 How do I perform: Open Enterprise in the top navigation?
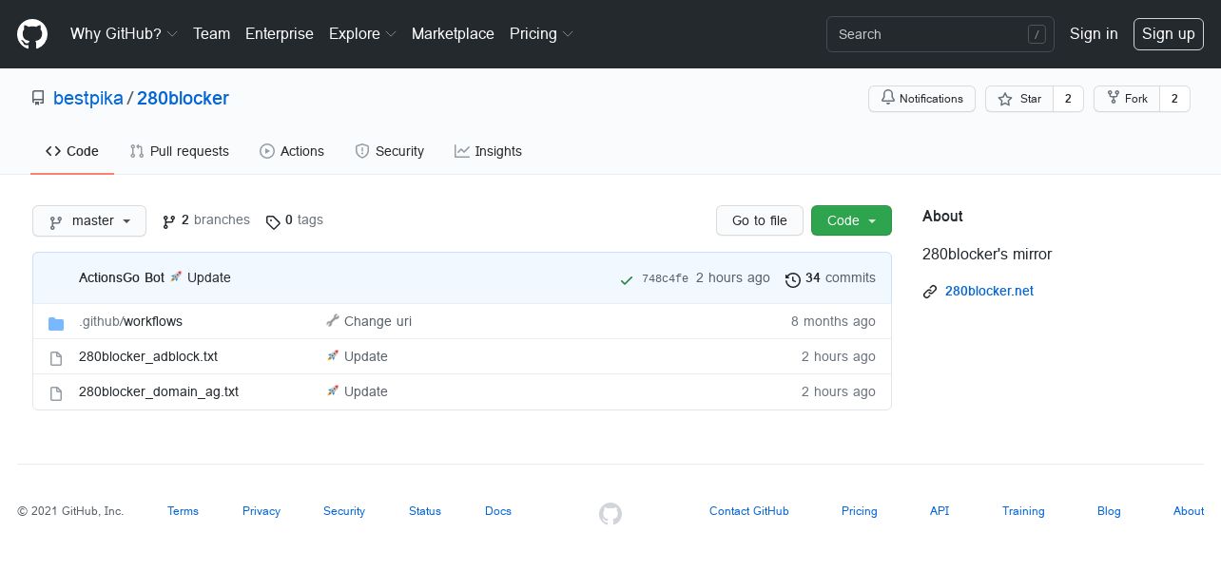280,34
